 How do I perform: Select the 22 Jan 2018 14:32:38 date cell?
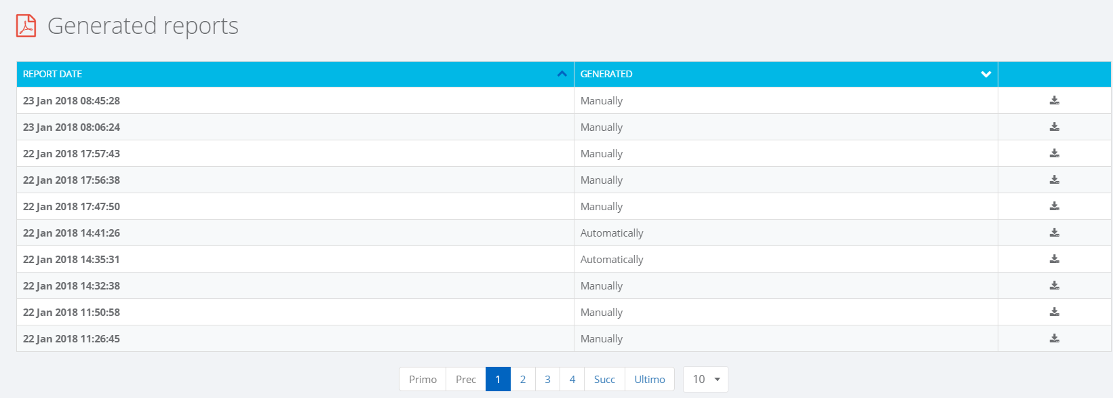pos(295,285)
